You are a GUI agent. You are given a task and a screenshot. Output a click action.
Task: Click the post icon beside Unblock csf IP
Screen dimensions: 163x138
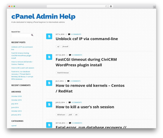click(x=49, y=36)
